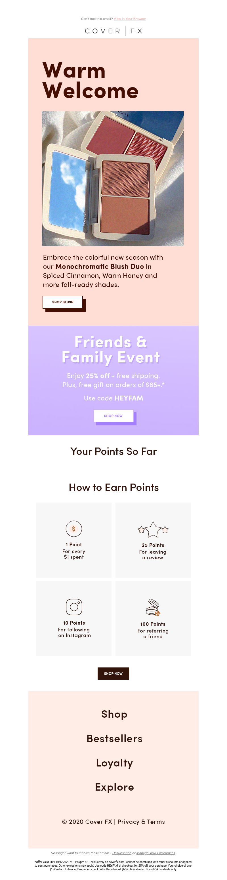227x880 pixels.
Task: Click the Warm Welcome headline
Action: (x=91, y=80)
